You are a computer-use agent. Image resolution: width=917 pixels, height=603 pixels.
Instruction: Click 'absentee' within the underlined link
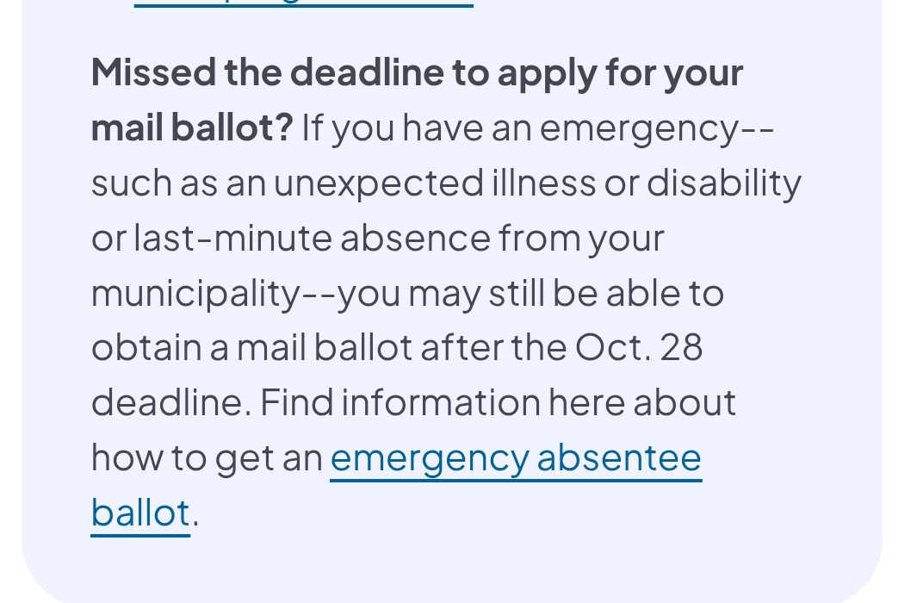619,458
